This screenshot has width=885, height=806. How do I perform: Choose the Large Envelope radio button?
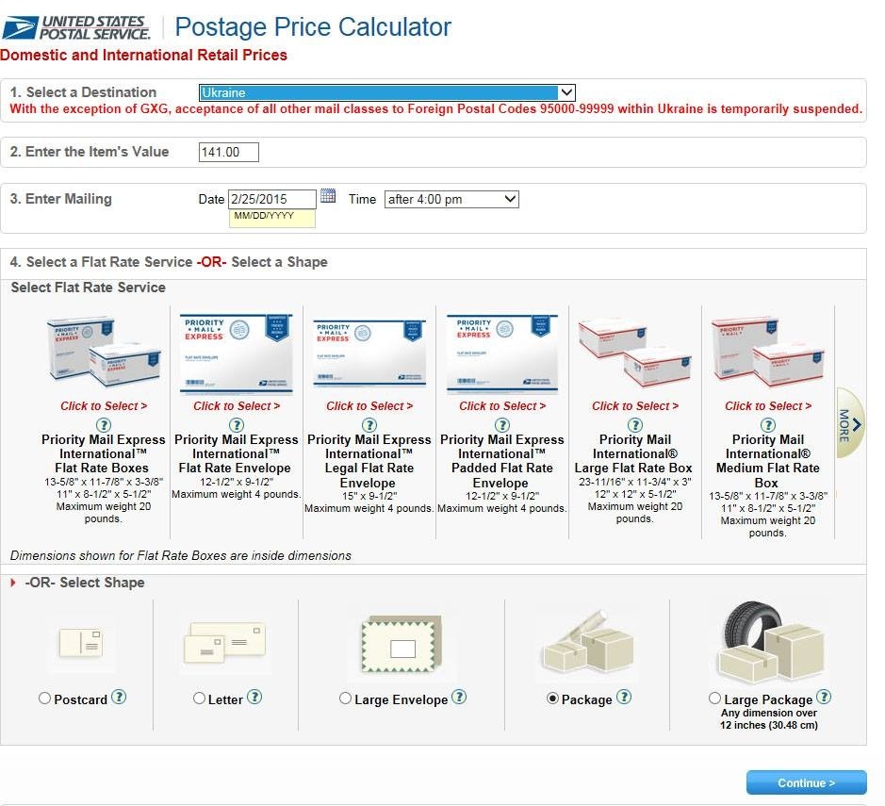(x=345, y=699)
